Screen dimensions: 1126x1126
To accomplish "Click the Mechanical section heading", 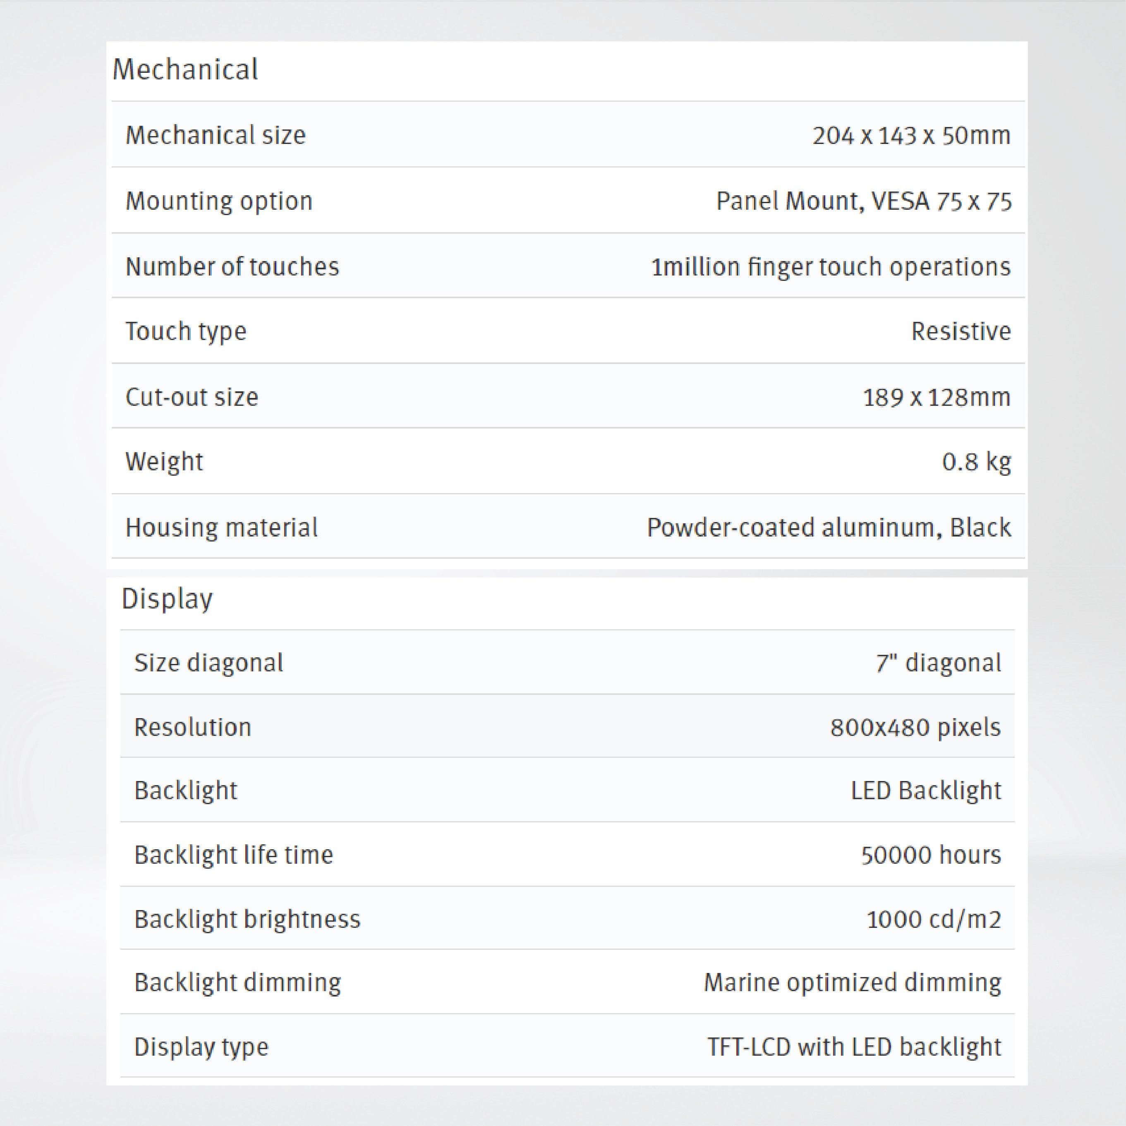I will [x=185, y=69].
